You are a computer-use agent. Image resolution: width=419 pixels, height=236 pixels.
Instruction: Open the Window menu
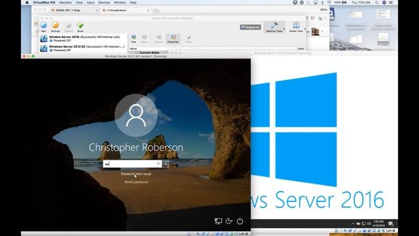click(120, 3)
